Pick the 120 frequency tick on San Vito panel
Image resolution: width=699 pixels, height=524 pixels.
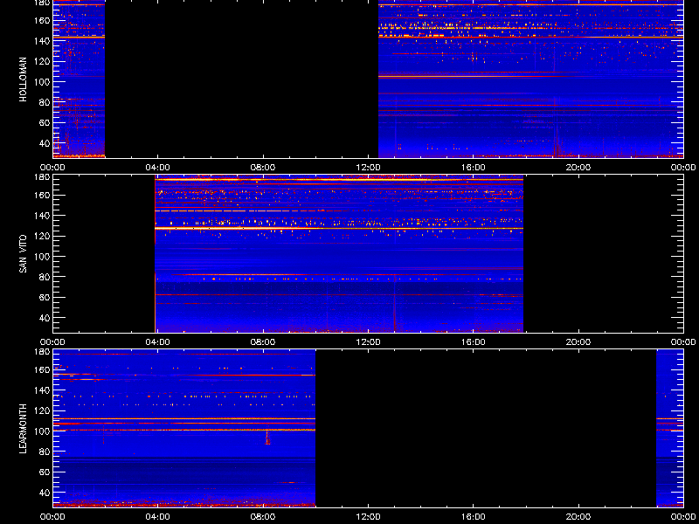click(44, 236)
